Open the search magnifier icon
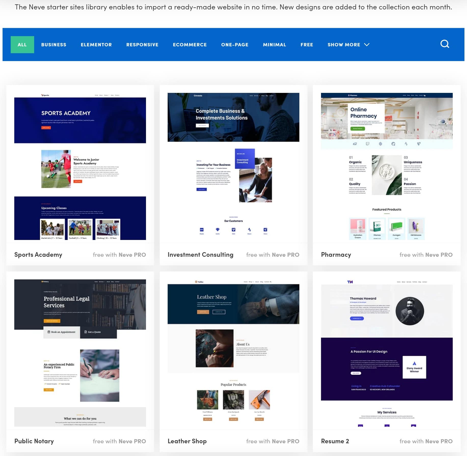The image size is (467, 456). tap(445, 44)
